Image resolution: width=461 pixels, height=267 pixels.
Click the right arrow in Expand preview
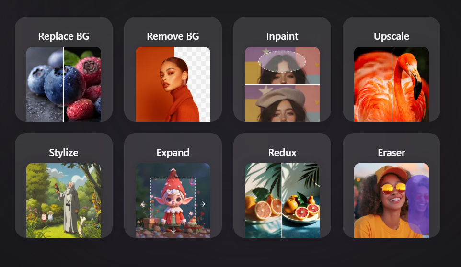(202, 204)
